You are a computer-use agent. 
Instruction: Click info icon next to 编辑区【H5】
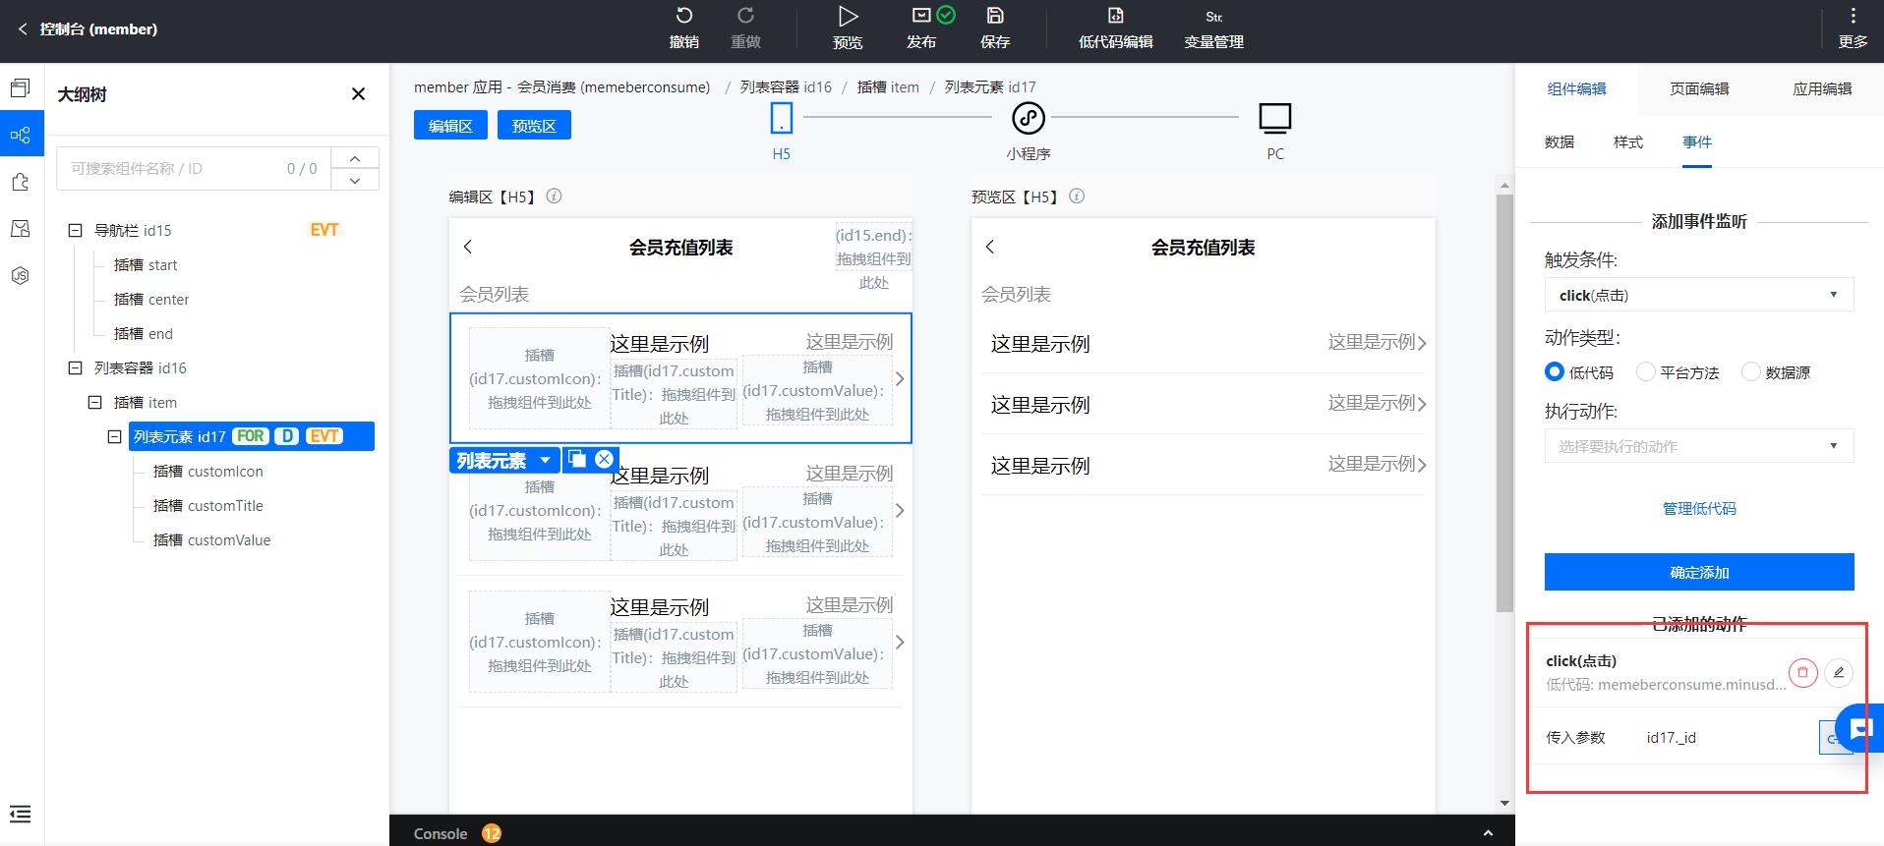pyautogui.click(x=554, y=196)
